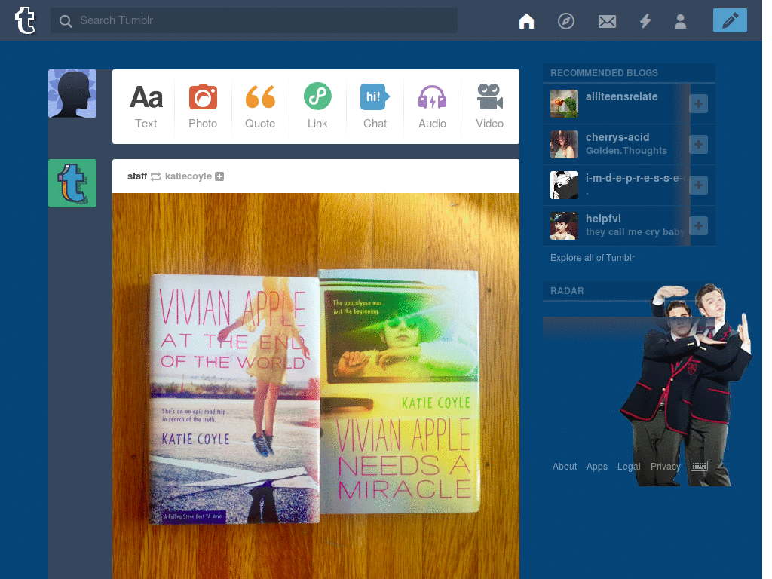
Task: Click cherrys-acid avatar thumbnail
Action: [x=564, y=145]
